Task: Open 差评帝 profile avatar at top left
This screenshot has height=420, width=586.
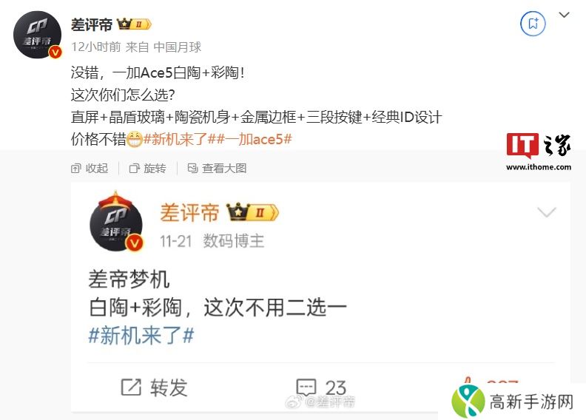Action: pos(38,35)
